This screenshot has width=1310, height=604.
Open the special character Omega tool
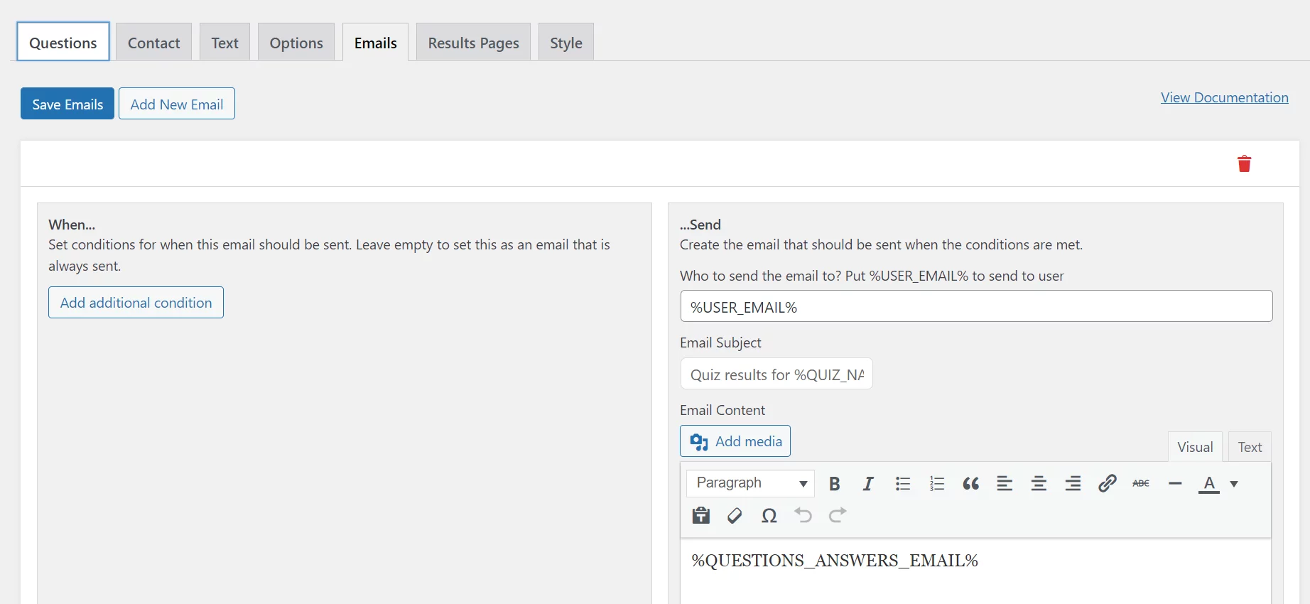tap(769, 516)
